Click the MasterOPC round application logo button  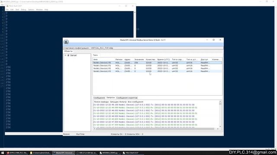pyautogui.click(x=66, y=42)
